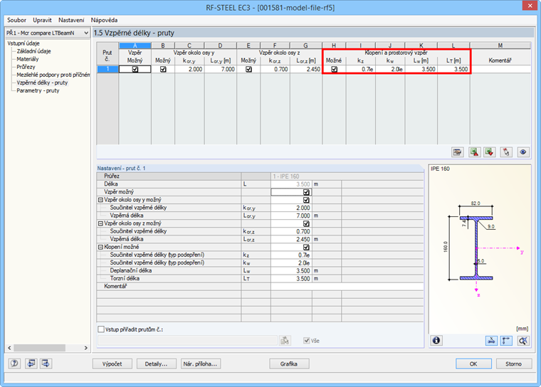Click the L cr,z cell with value 2.450 in table

coord(306,69)
